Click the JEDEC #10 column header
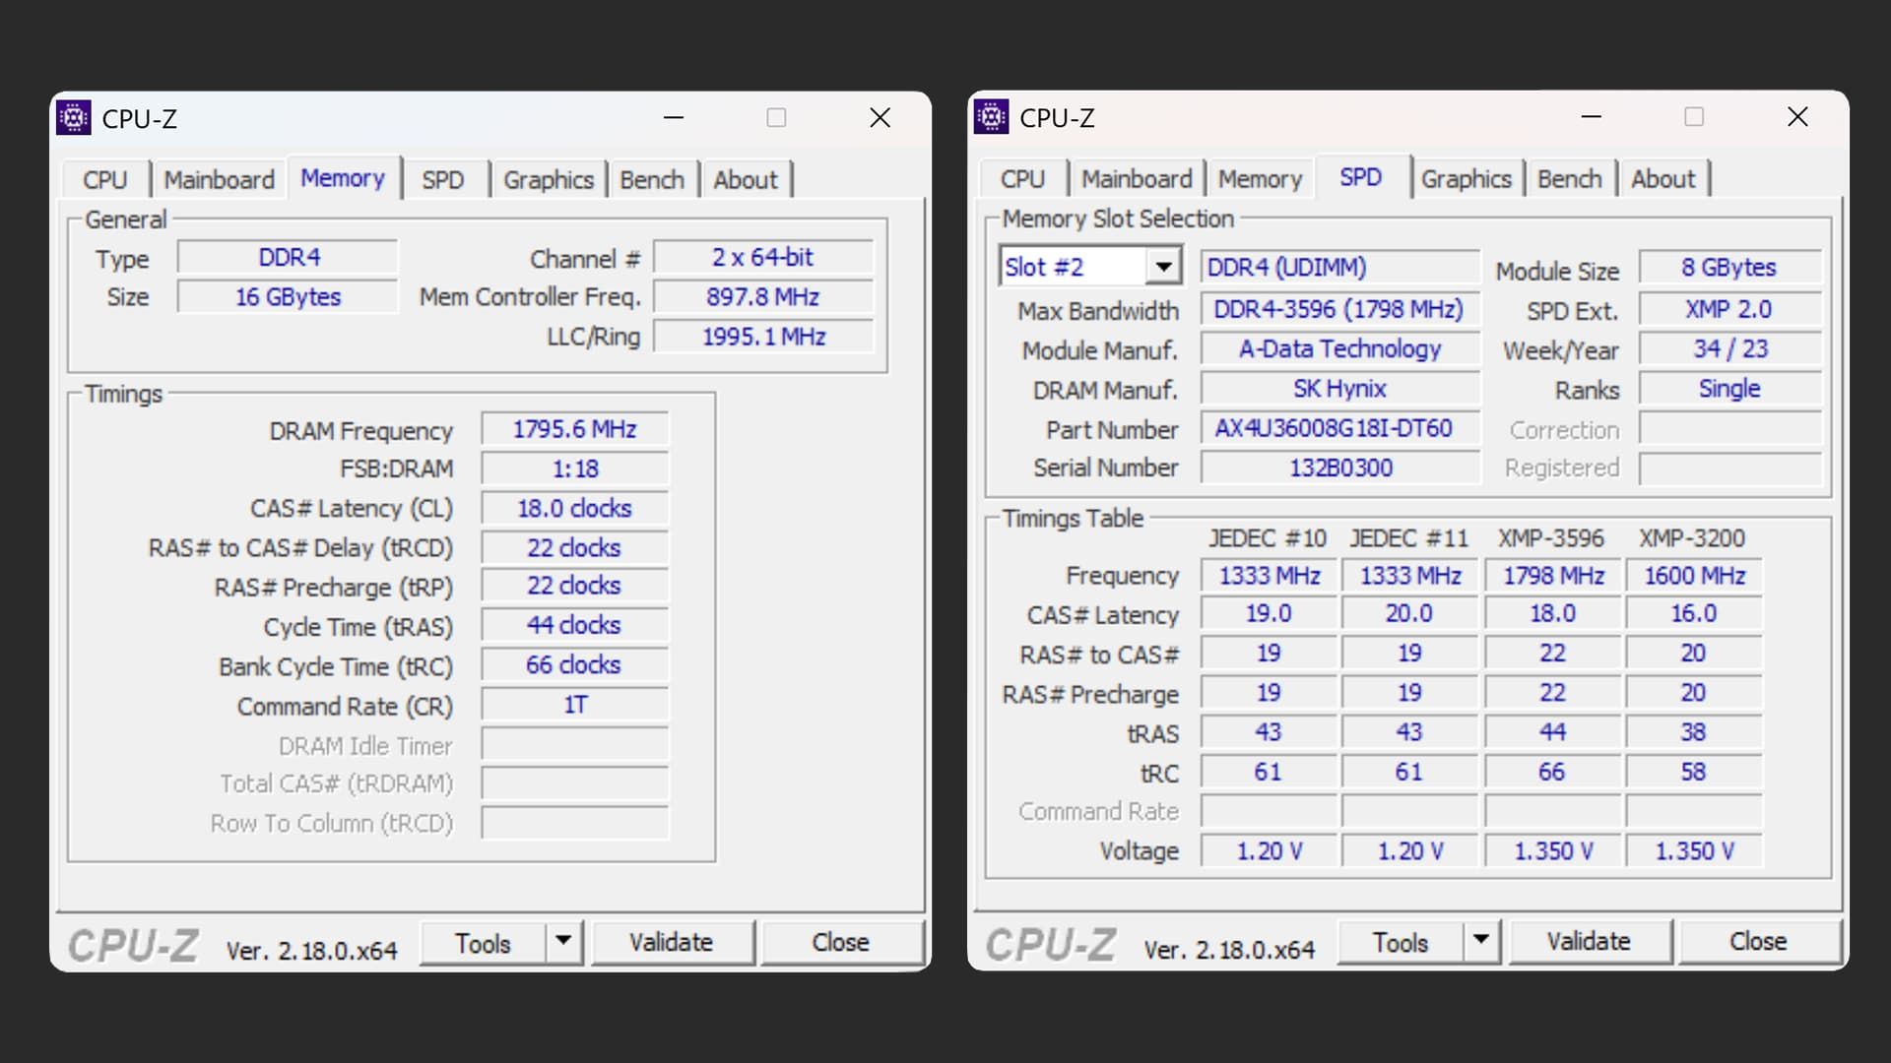This screenshot has height=1063, width=1891. [x=1268, y=538]
